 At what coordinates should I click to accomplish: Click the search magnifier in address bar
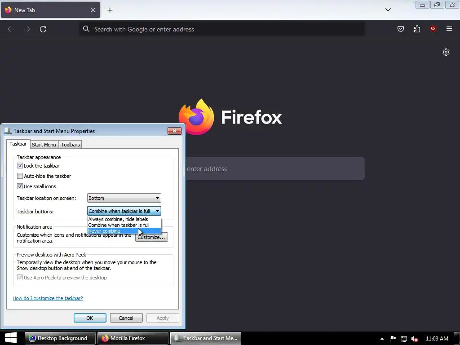(86, 29)
